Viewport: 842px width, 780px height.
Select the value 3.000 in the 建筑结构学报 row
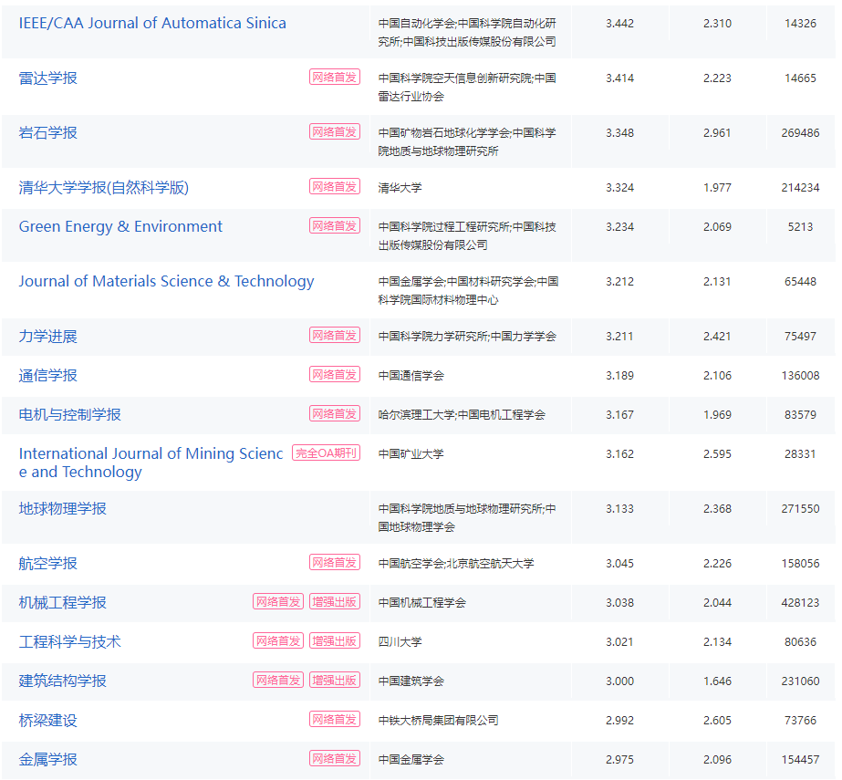[x=619, y=681]
